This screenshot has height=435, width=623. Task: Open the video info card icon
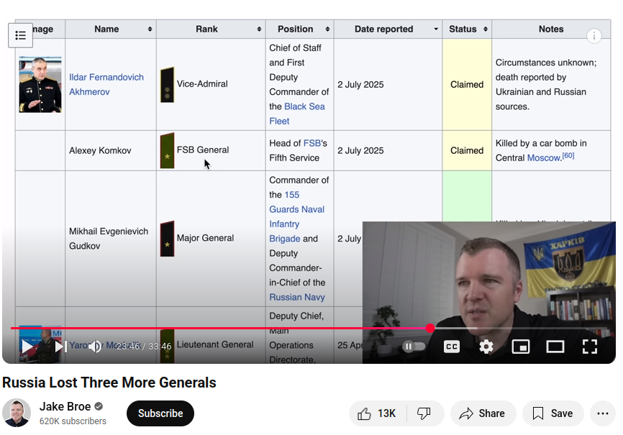(x=594, y=37)
